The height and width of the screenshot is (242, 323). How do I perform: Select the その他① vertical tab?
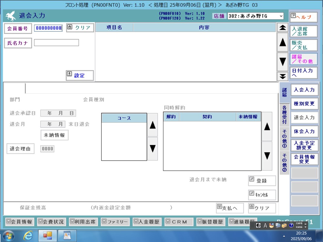pos(284,139)
